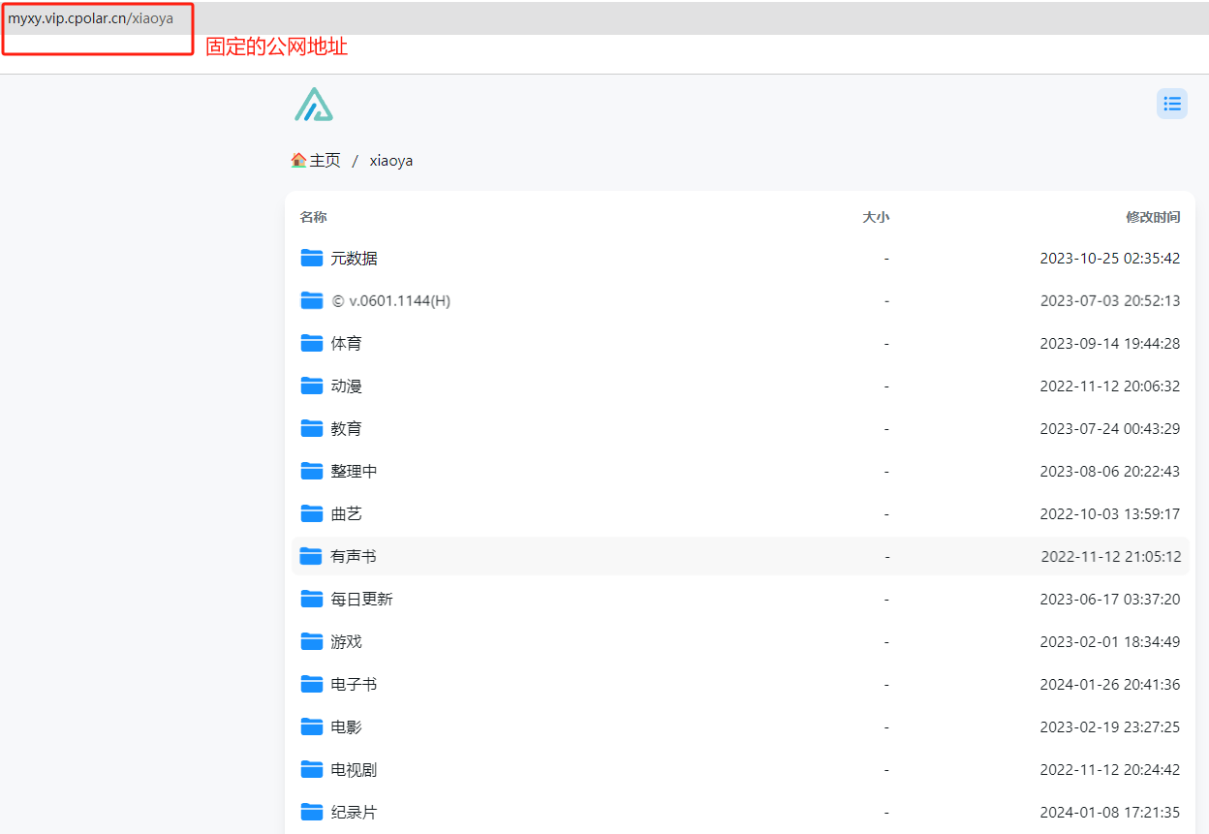Click date 2022-11-12 20:24:42
Image resolution: width=1209 pixels, height=834 pixels.
pyautogui.click(x=1110, y=770)
